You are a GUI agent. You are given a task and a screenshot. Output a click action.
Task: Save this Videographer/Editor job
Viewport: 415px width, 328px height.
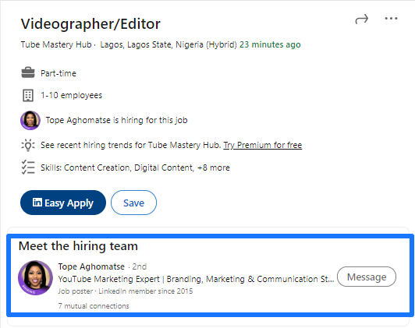point(133,203)
